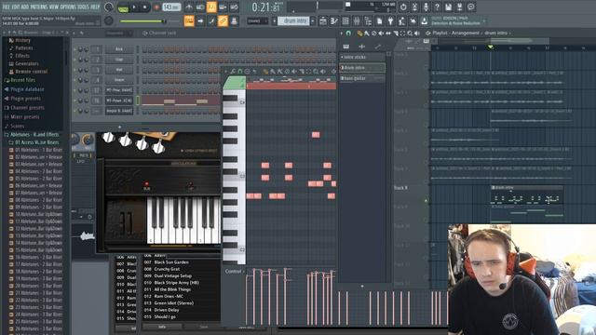The height and width of the screenshot is (335, 596).
Task: Toggle loop recording icon
Action: pyautogui.click(x=235, y=7)
